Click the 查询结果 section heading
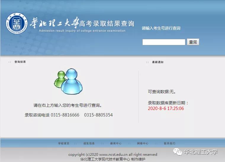The width and height of the screenshot is (225, 162). click(x=20, y=62)
